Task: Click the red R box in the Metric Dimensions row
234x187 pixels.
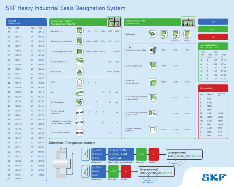Action: click(126, 171)
